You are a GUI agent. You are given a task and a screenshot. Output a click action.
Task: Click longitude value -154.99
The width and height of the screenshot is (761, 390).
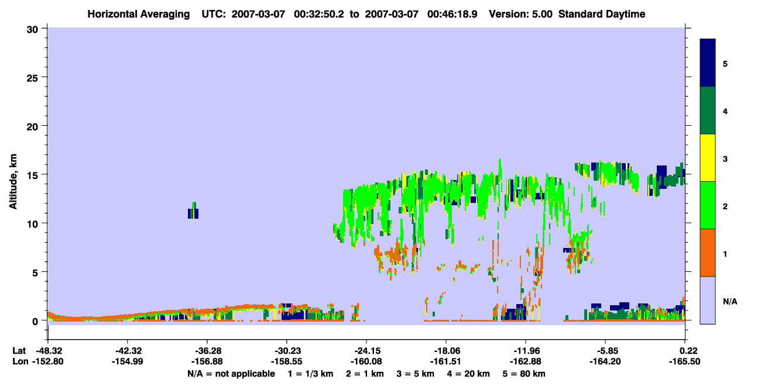(126, 361)
